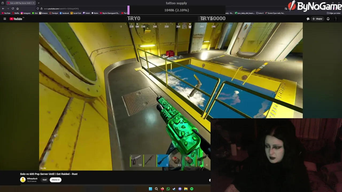Open Firefox from the taskbar

click(162, 189)
